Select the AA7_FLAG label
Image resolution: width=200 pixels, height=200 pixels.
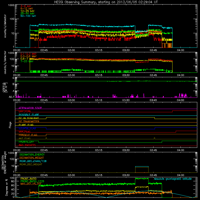point(24,138)
